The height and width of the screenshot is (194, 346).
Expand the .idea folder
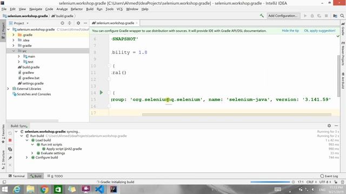13,40
